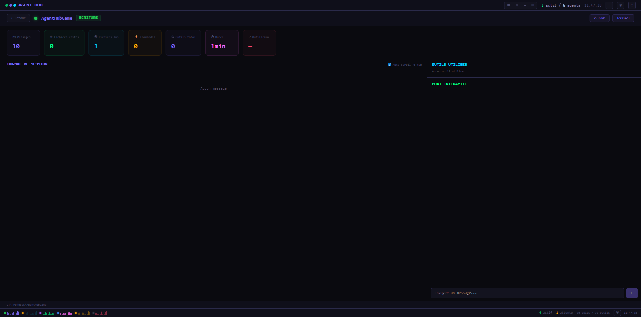Focus the Envoyer un message field

[x=527, y=293]
